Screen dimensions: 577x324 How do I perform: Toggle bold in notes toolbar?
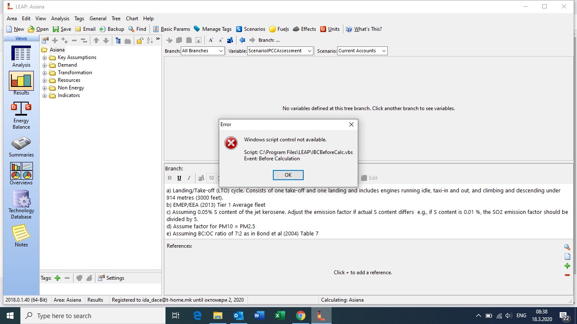pyautogui.click(x=170, y=178)
